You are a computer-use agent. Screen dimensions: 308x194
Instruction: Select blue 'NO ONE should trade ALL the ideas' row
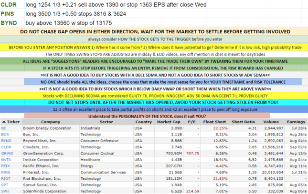point(163,82)
